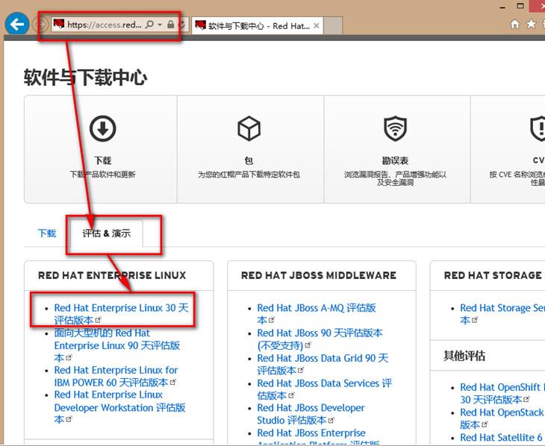This screenshot has width=545, height=446.
Task: Open Red Hat JBoss A-MQ 评估版本 link
Action: [x=317, y=314]
